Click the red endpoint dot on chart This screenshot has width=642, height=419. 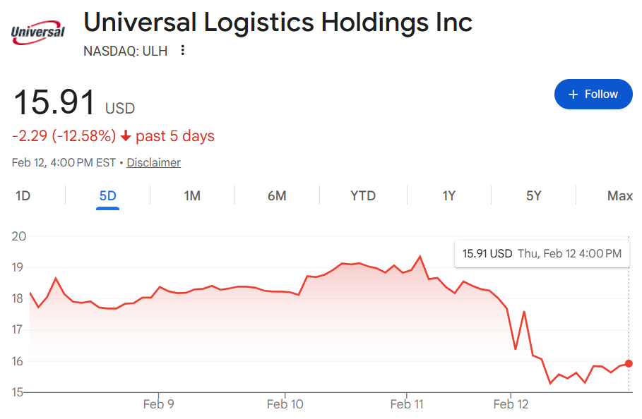[629, 363]
